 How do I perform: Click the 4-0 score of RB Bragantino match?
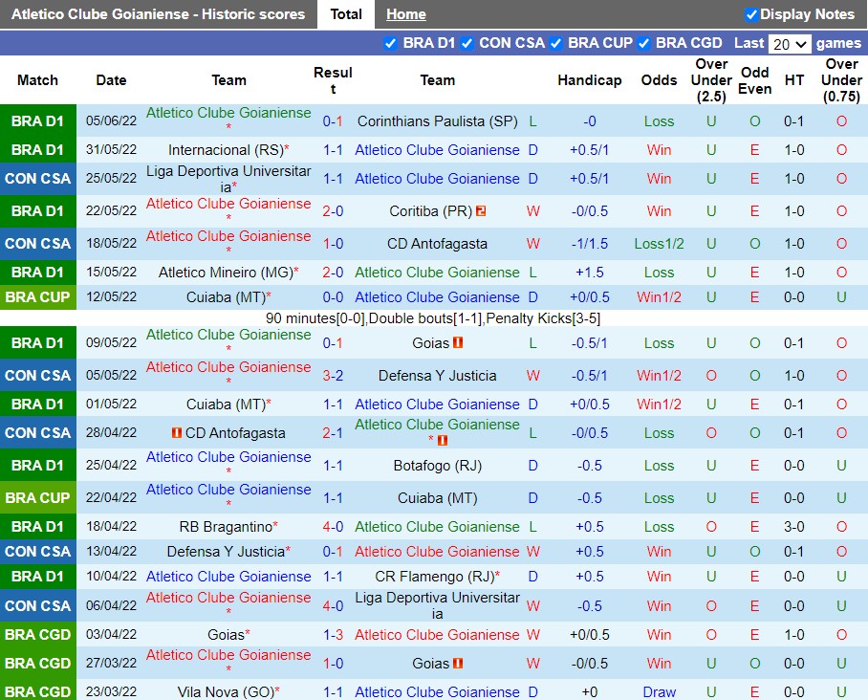[x=333, y=527]
